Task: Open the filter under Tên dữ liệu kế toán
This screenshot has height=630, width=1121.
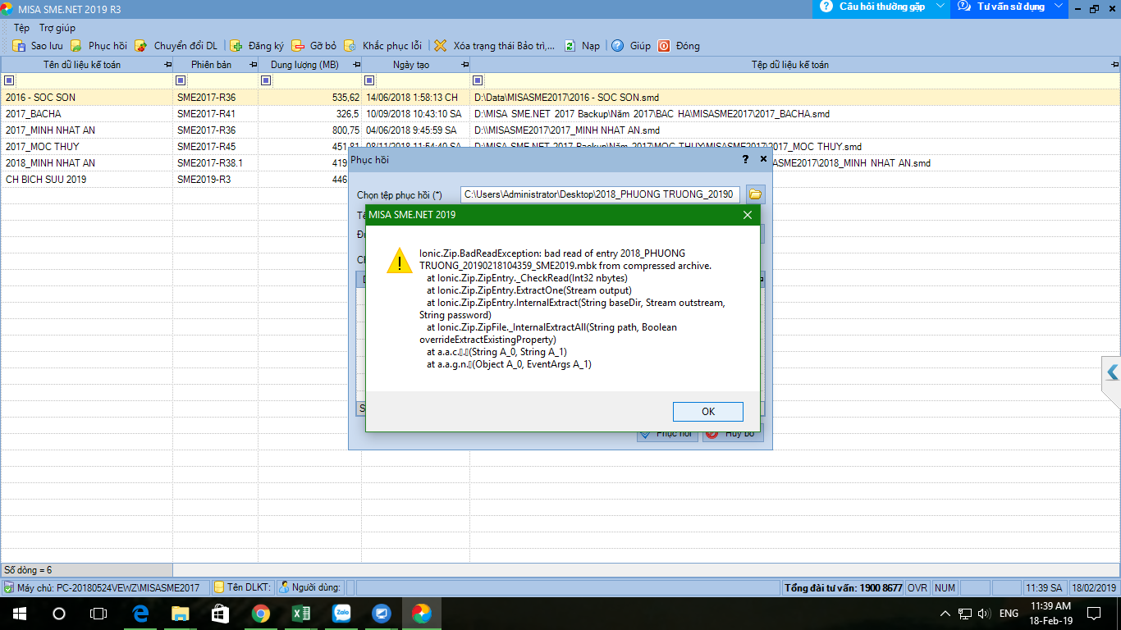Action: (10, 80)
